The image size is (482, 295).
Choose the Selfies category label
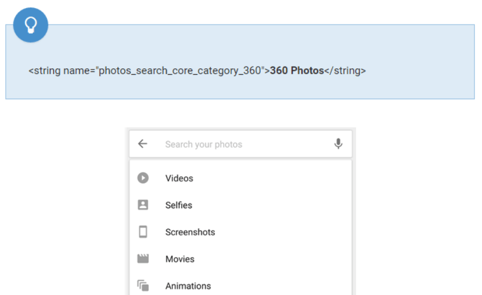click(179, 205)
